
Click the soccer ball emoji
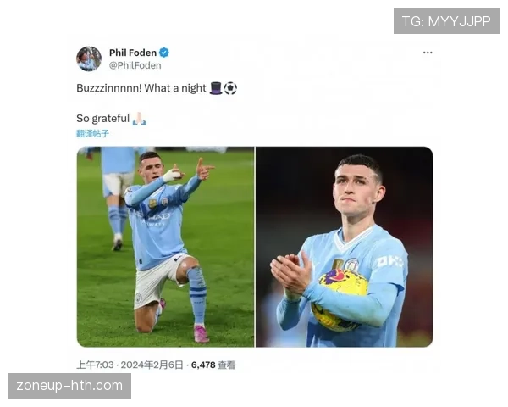(x=230, y=88)
